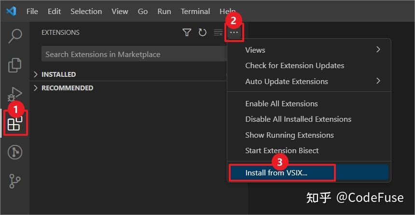This screenshot has width=415, height=215.
Task: Open the Run and Debug view
Action: pyautogui.click(x=15, y=95)
